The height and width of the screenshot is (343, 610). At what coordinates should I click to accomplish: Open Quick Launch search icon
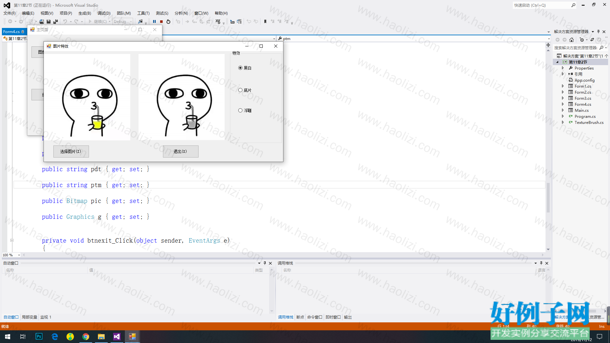[573, 5]
